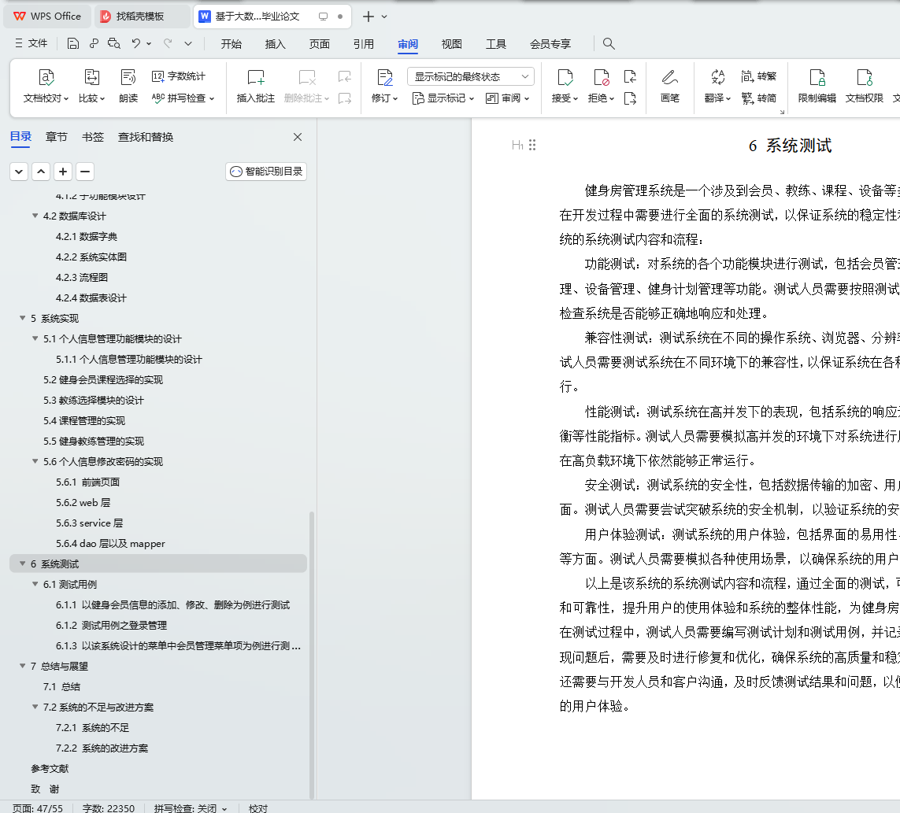Click the minus demote heading button
Image resolution: width=900 pixels, height=813 pixels.
[85, 172]
